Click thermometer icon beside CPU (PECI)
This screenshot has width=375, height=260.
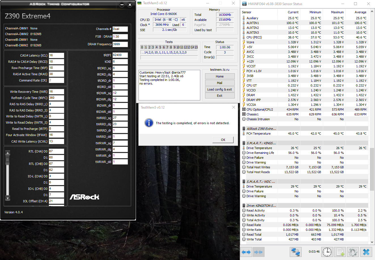click(244, 37)
